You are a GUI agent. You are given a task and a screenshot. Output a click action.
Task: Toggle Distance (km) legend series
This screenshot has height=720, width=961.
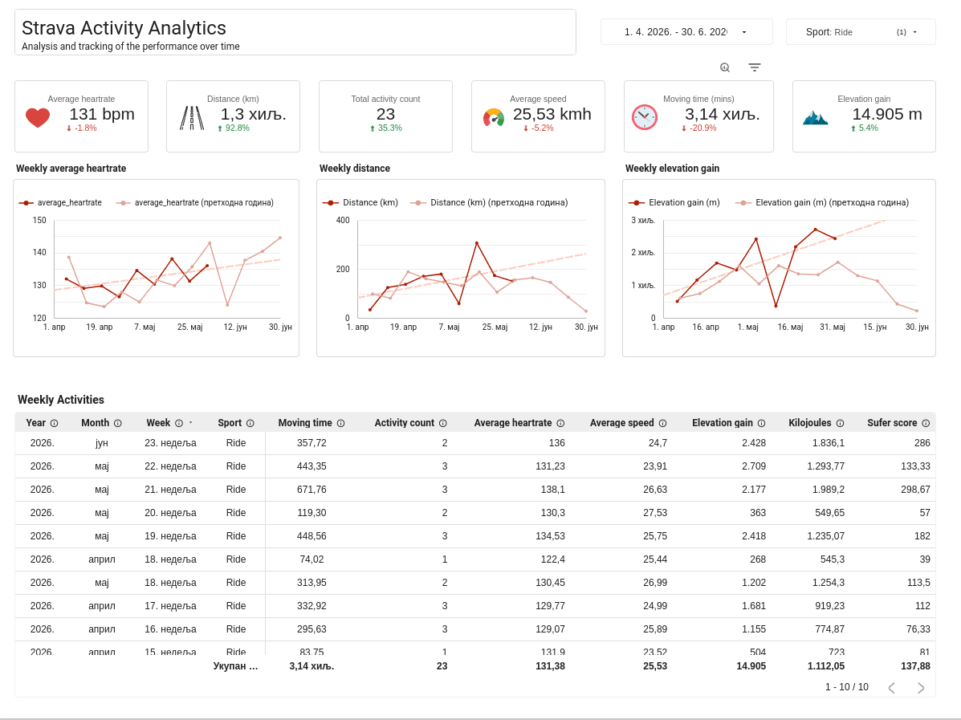click(360, 203)
